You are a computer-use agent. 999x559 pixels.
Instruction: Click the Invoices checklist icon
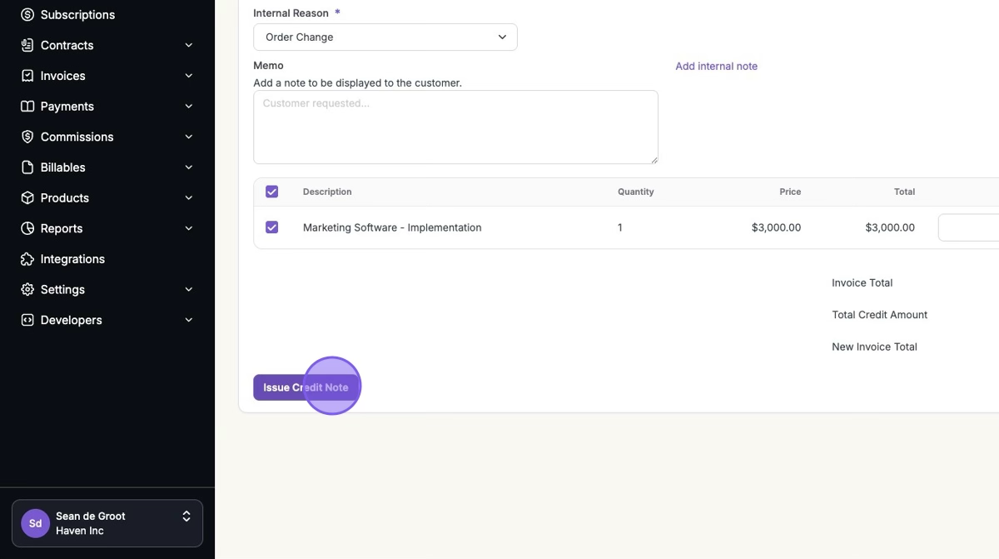[x=27, y=76]
